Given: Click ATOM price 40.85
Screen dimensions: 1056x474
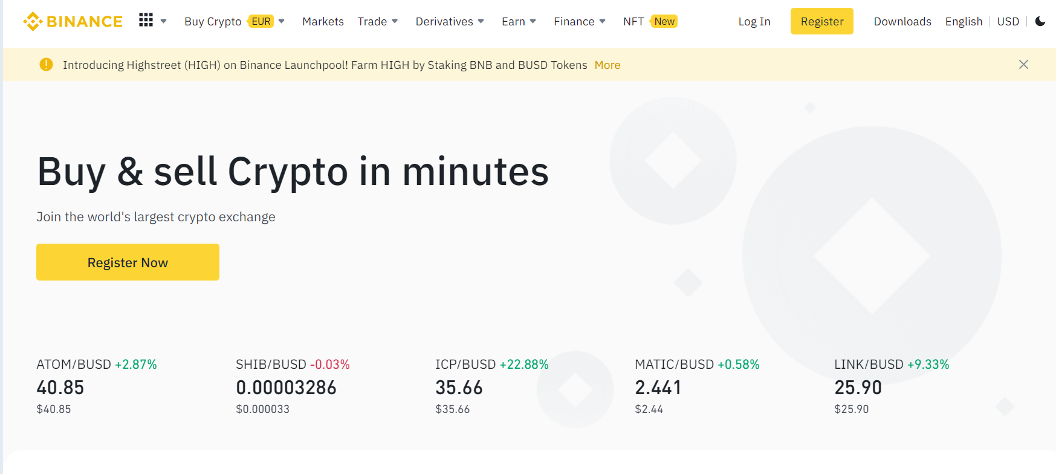Looking at the screenshot, I should (60, 388).
